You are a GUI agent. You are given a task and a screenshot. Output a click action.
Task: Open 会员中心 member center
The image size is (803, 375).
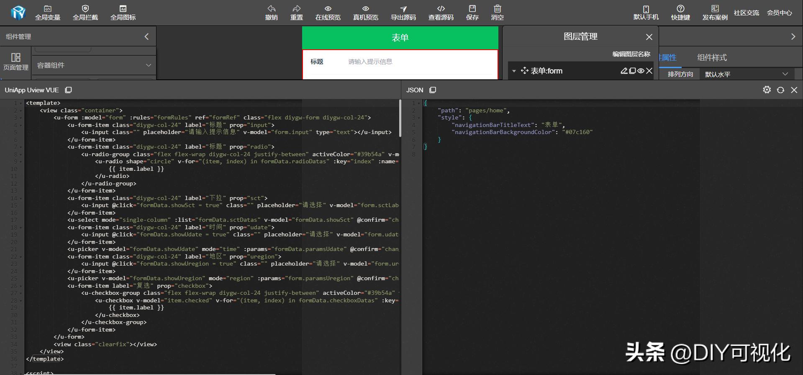[779, 13]
